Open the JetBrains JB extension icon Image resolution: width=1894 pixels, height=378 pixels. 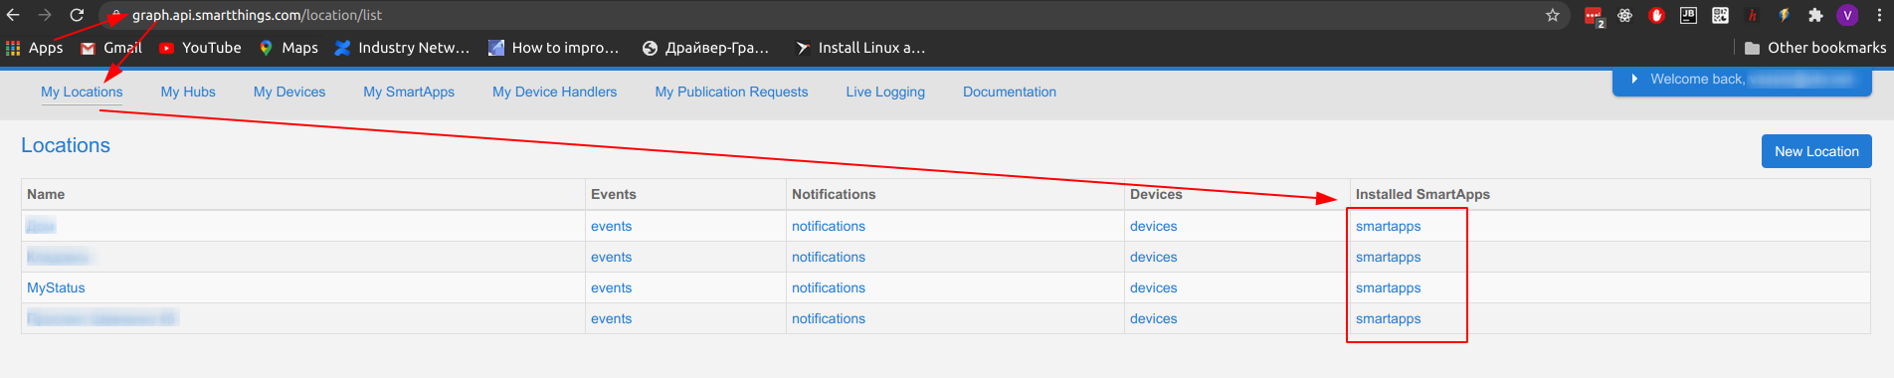(x=1688, y=15)
